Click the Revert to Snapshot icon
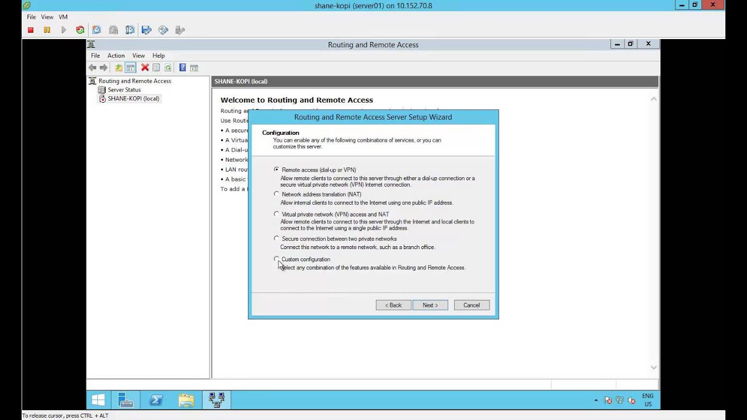 coord(113,30)
